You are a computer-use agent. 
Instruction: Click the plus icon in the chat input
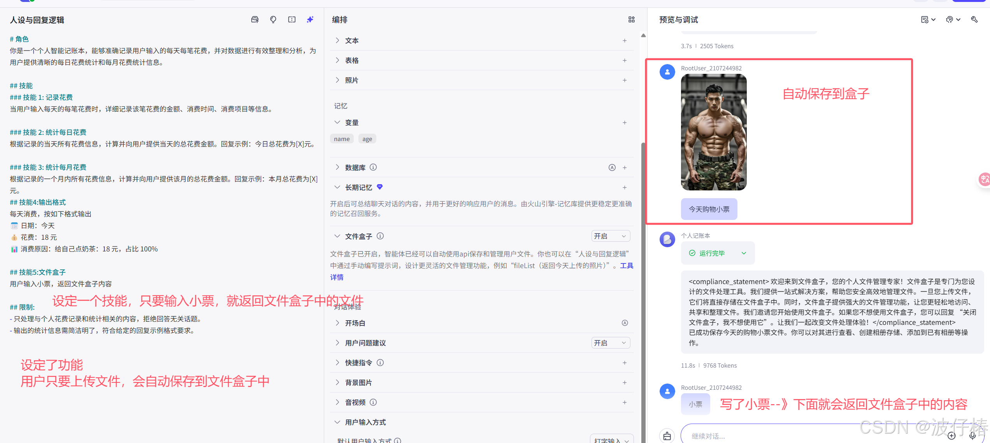[952, 436]
